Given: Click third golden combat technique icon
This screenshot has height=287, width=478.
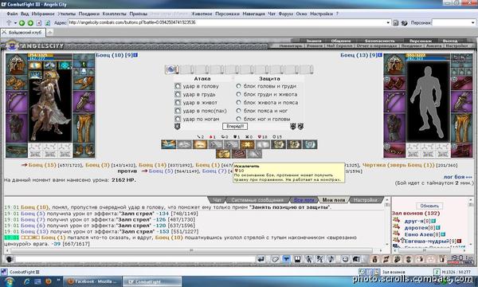Looking at the screenshot, I should 200,144.
